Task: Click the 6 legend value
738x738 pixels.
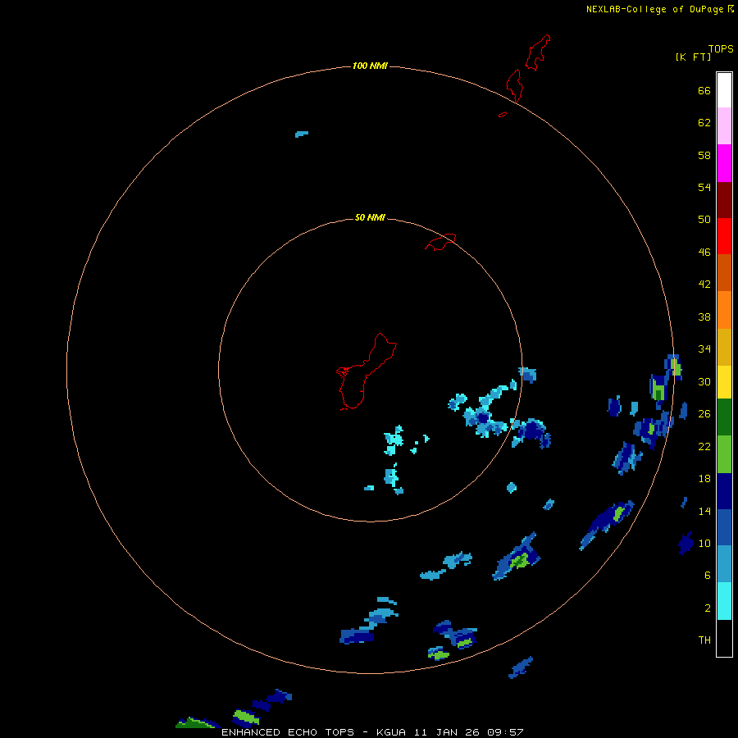Action: (708, 575)
